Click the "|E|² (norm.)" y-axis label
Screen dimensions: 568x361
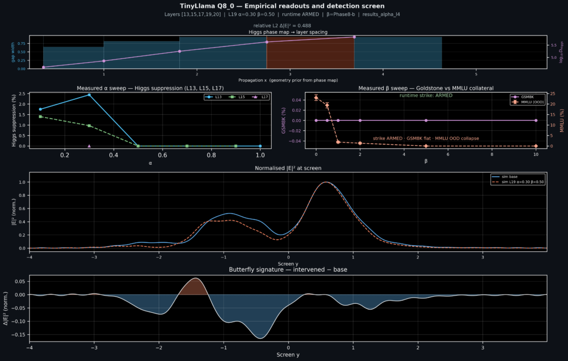pos(14,212)
